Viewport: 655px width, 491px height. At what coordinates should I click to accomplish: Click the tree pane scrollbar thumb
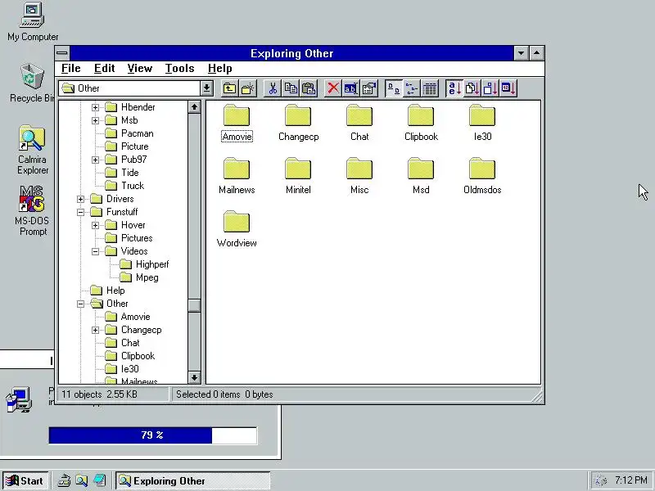pos(194,305)
